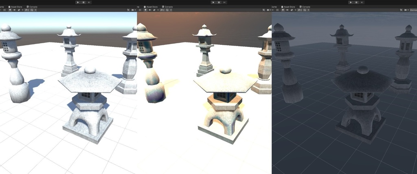
Task: Open camera settings dropdown arrow in dark night toolbar
Action: (x=408, y=10)
